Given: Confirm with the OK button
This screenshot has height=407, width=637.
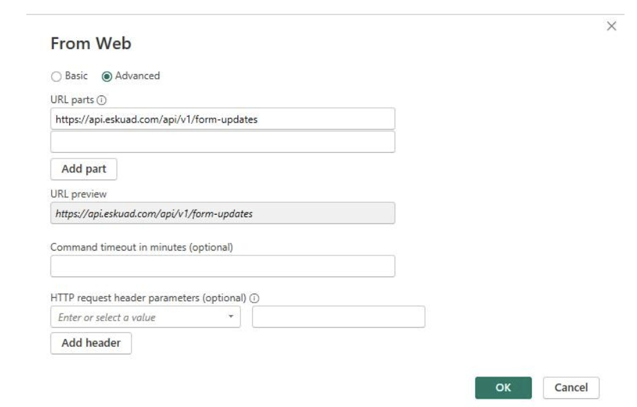Looking at the screenshot, I should [x=503, y=388].
